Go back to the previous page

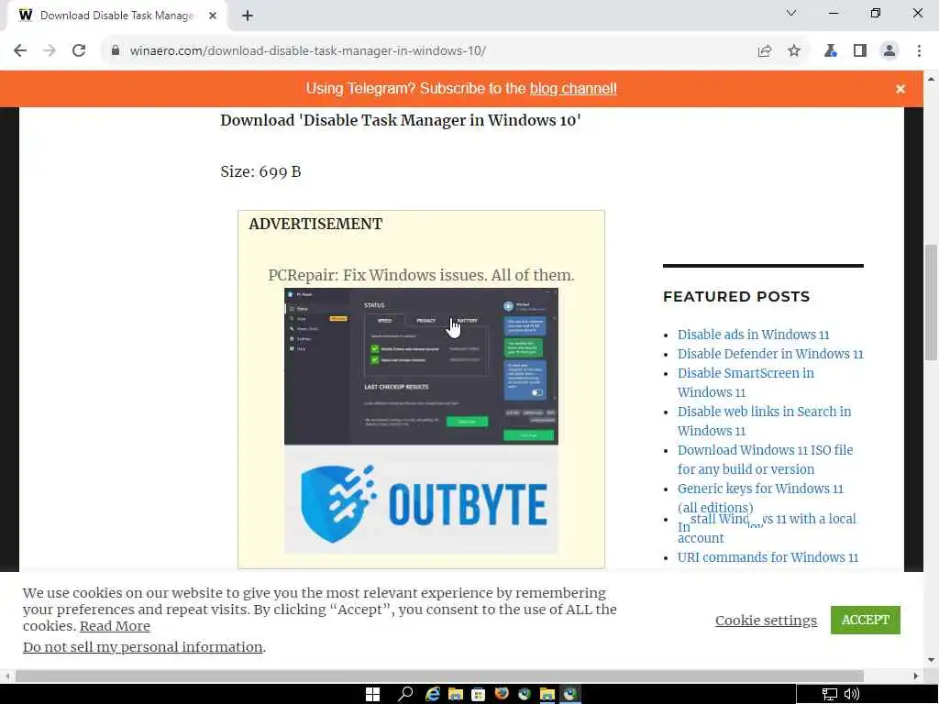pos(20,51)
